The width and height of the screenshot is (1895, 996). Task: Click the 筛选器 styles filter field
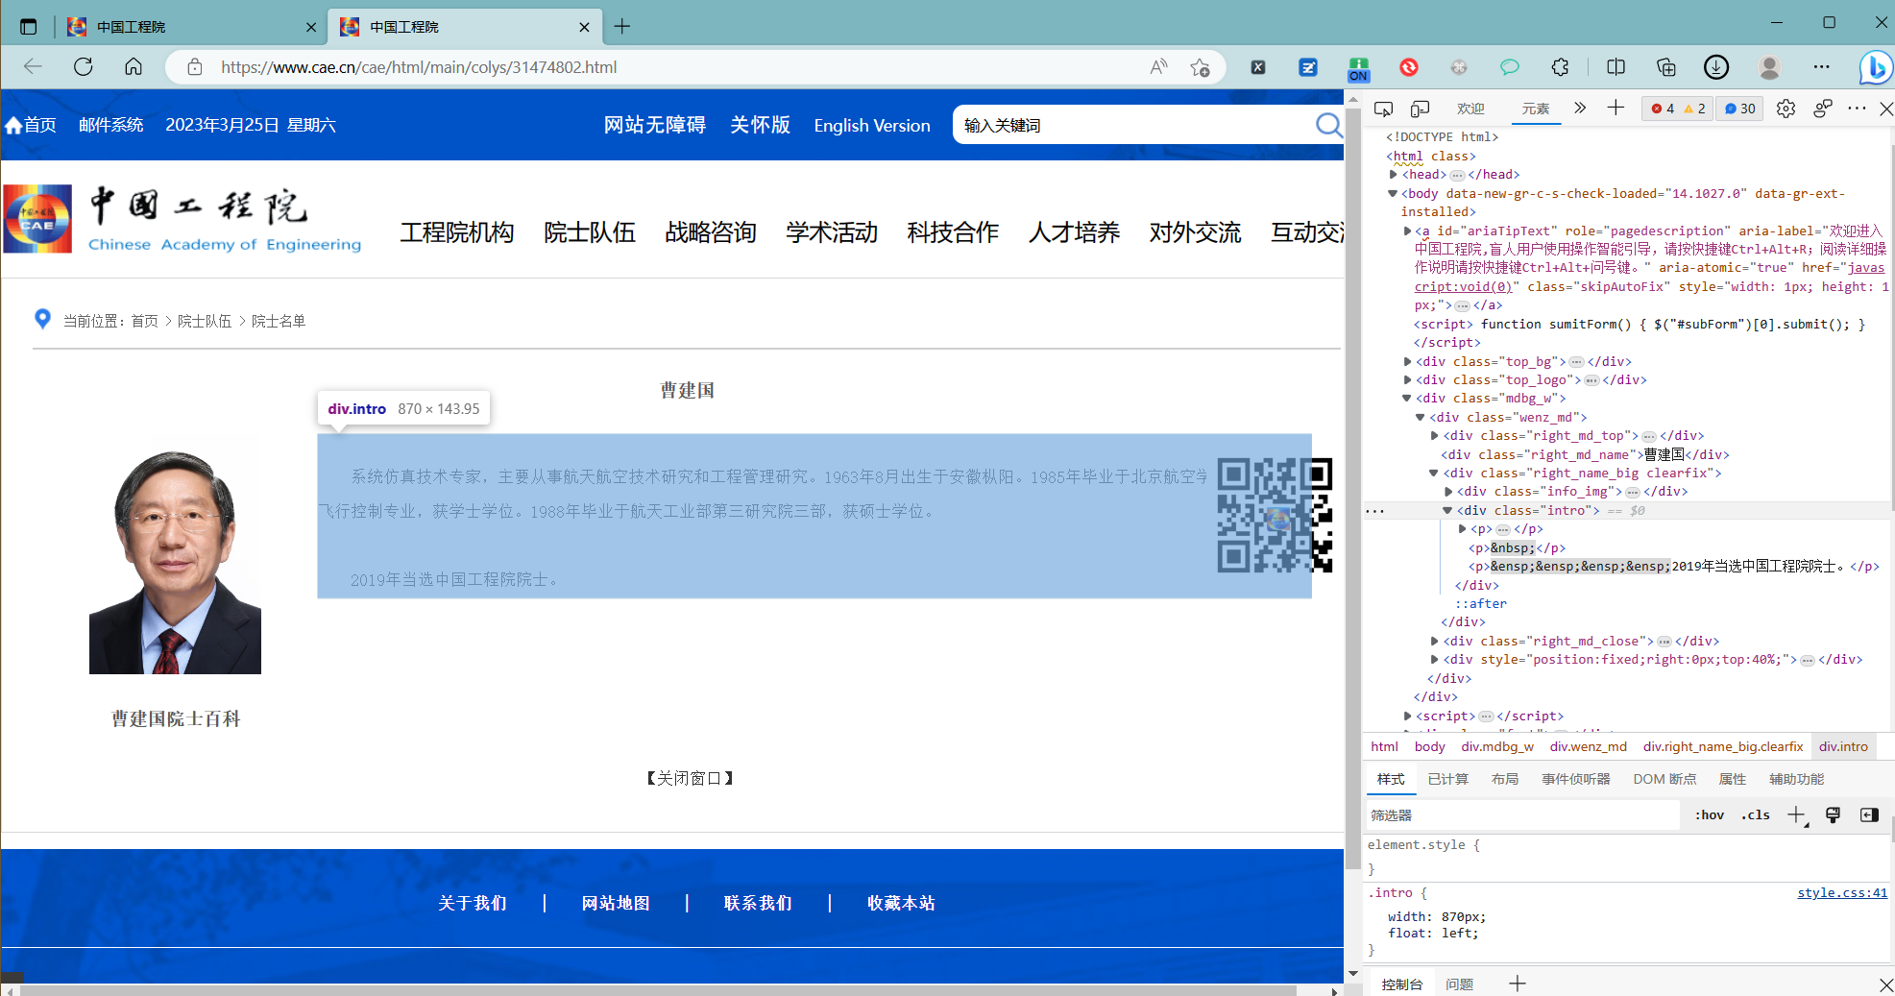click(x=1522, y=815)
